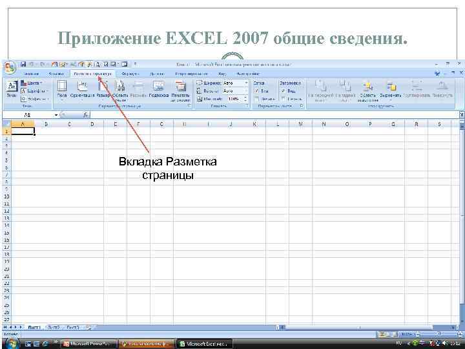The height and width of the screenshot is (349, 465).
Task: Switch to the Review (Рецензирование) ribbon tab
Action: pyautogui.click(x=191, y=74)
